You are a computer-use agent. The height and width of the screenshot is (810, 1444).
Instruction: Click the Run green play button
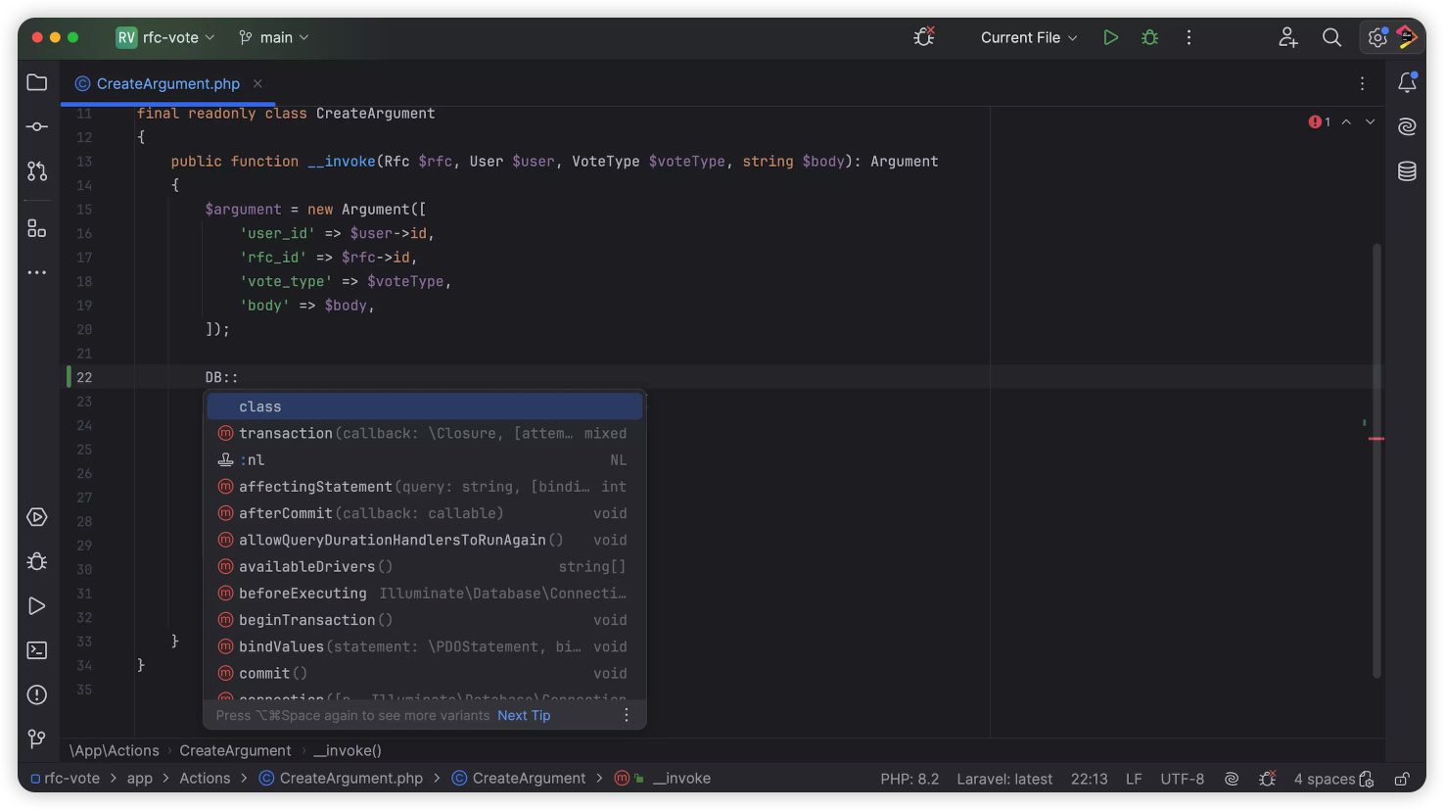tap(1110, 37)
